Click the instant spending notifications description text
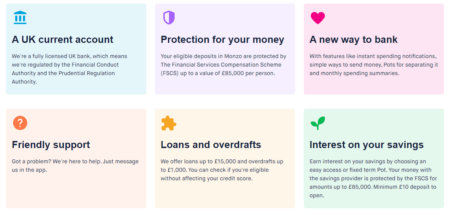 coord(374,65)
